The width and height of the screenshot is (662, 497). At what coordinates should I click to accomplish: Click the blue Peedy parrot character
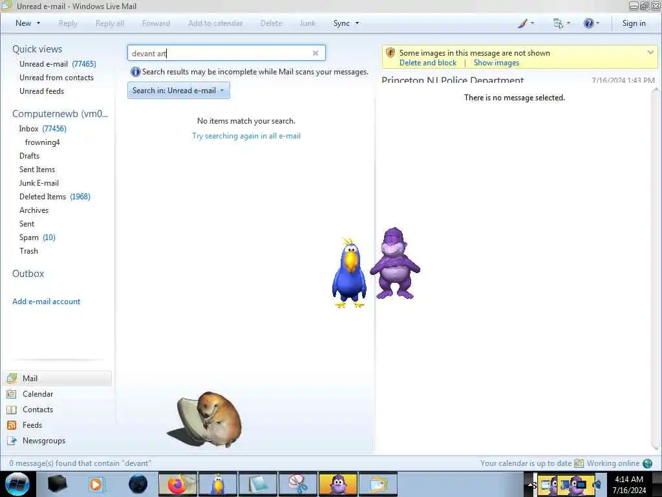pos(349,273)
